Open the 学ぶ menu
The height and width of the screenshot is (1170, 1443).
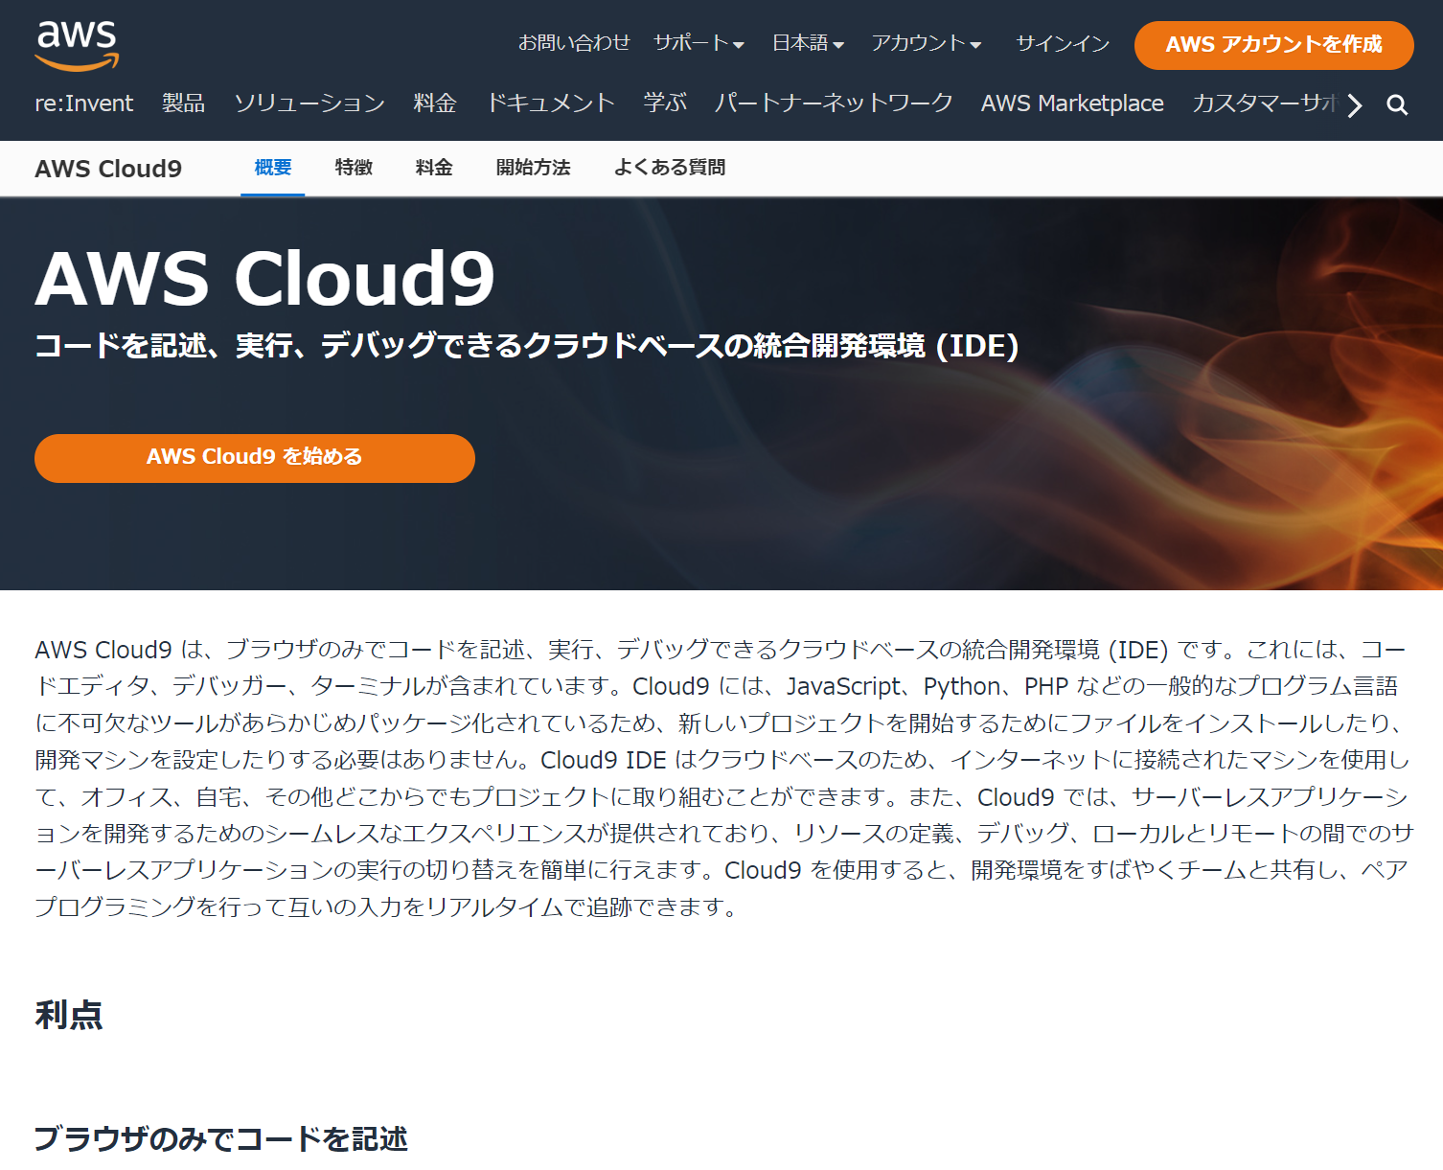pos(665,103)
